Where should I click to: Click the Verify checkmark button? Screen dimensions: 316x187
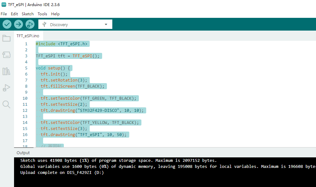tap(7, 24)
